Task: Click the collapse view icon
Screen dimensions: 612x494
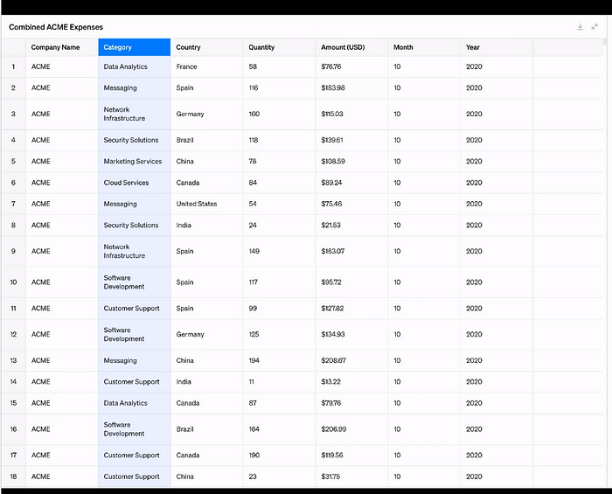Action: (x=595, y=27)
